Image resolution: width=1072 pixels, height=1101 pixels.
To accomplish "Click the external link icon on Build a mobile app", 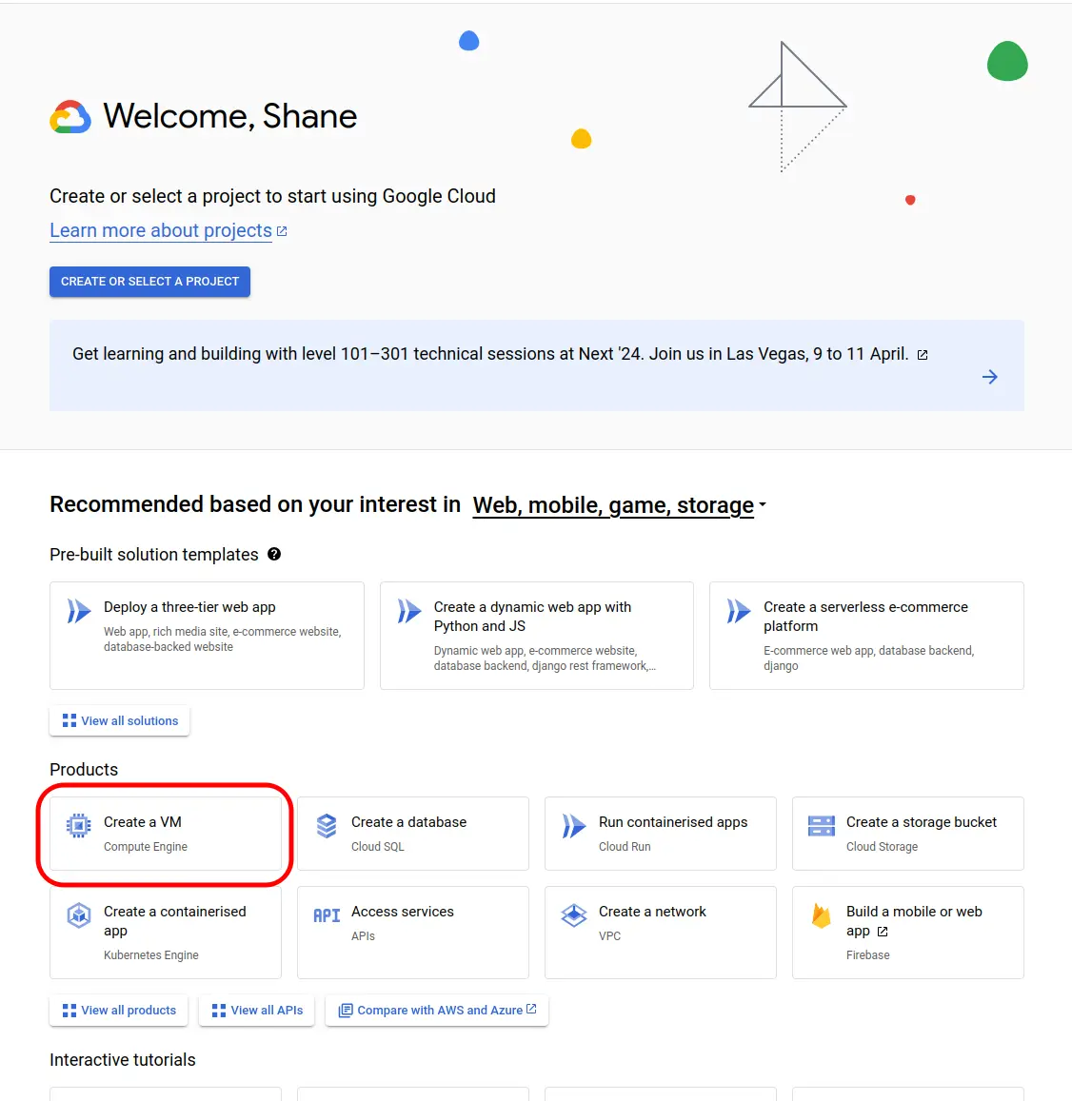I will pyautogui.click(x=883, y=932).
